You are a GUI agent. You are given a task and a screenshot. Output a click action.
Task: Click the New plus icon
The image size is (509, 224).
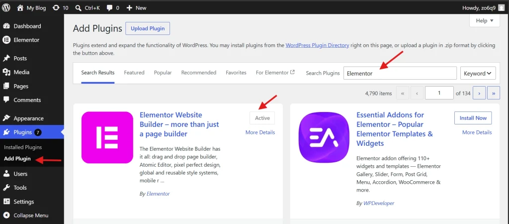coord(129,8)
